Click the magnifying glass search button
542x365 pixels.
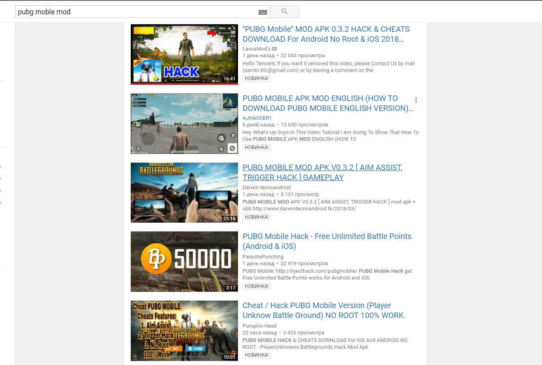[285, 12]
